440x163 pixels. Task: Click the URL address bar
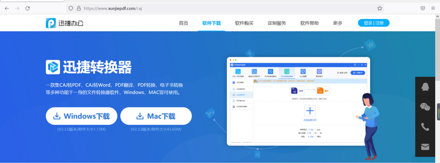pos(225,8)
